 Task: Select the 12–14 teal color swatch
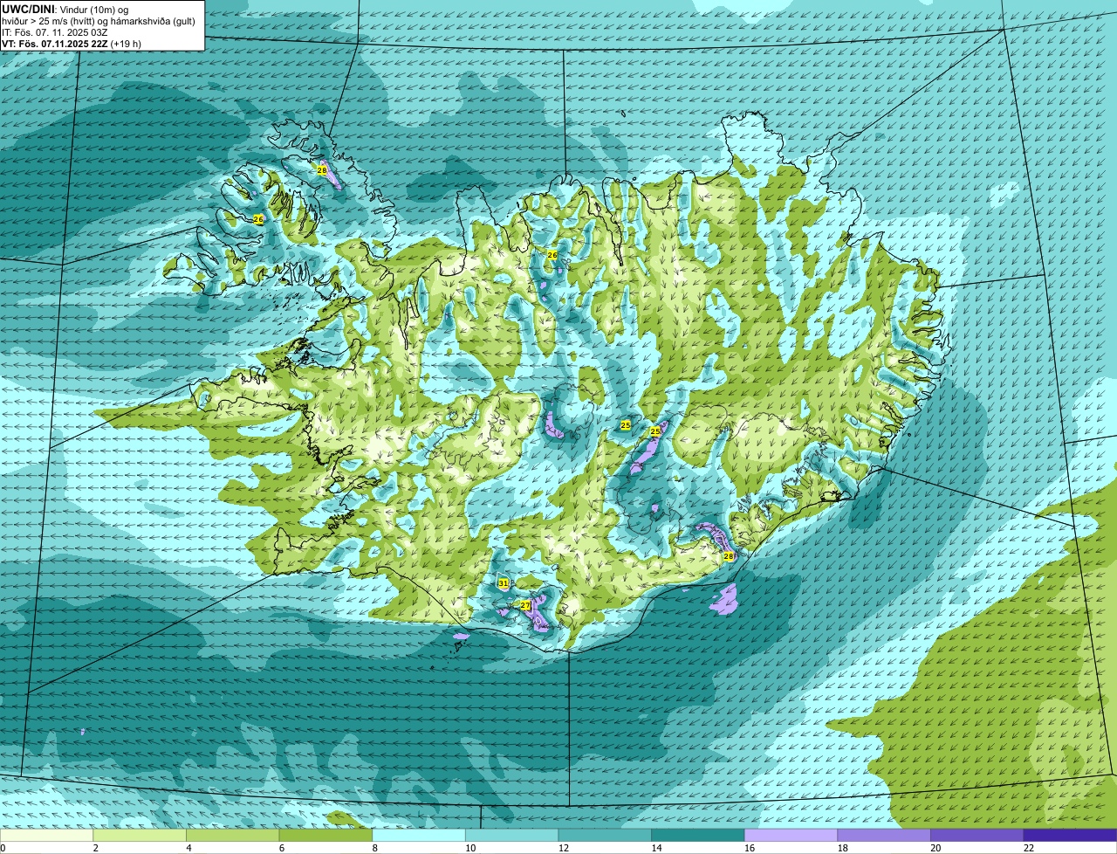pos(605,835)
